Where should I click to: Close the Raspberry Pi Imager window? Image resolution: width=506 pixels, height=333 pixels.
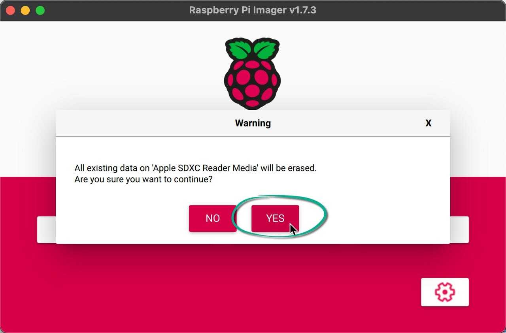click(x=11, y=10)
